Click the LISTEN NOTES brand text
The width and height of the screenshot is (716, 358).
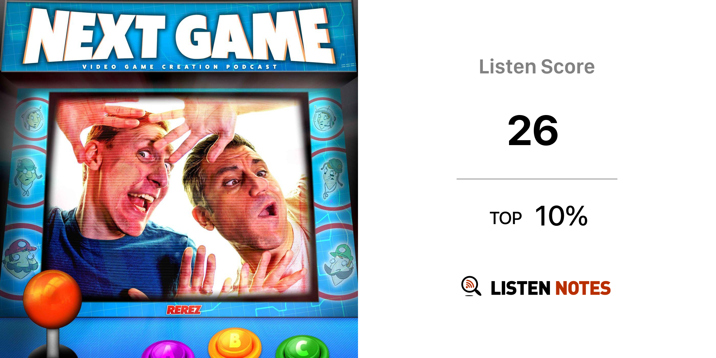[x=551, y=288]
